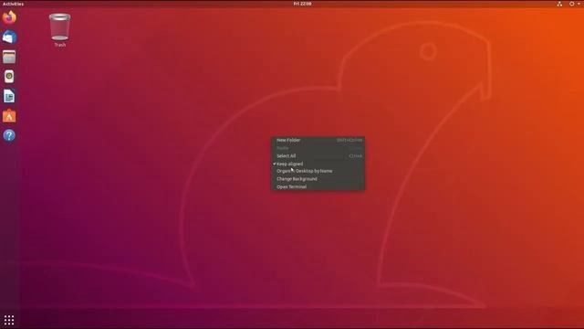Open LibreOffice Writer from the dock
The width and height of the screenshot is (584, 329).
[9, 96]
